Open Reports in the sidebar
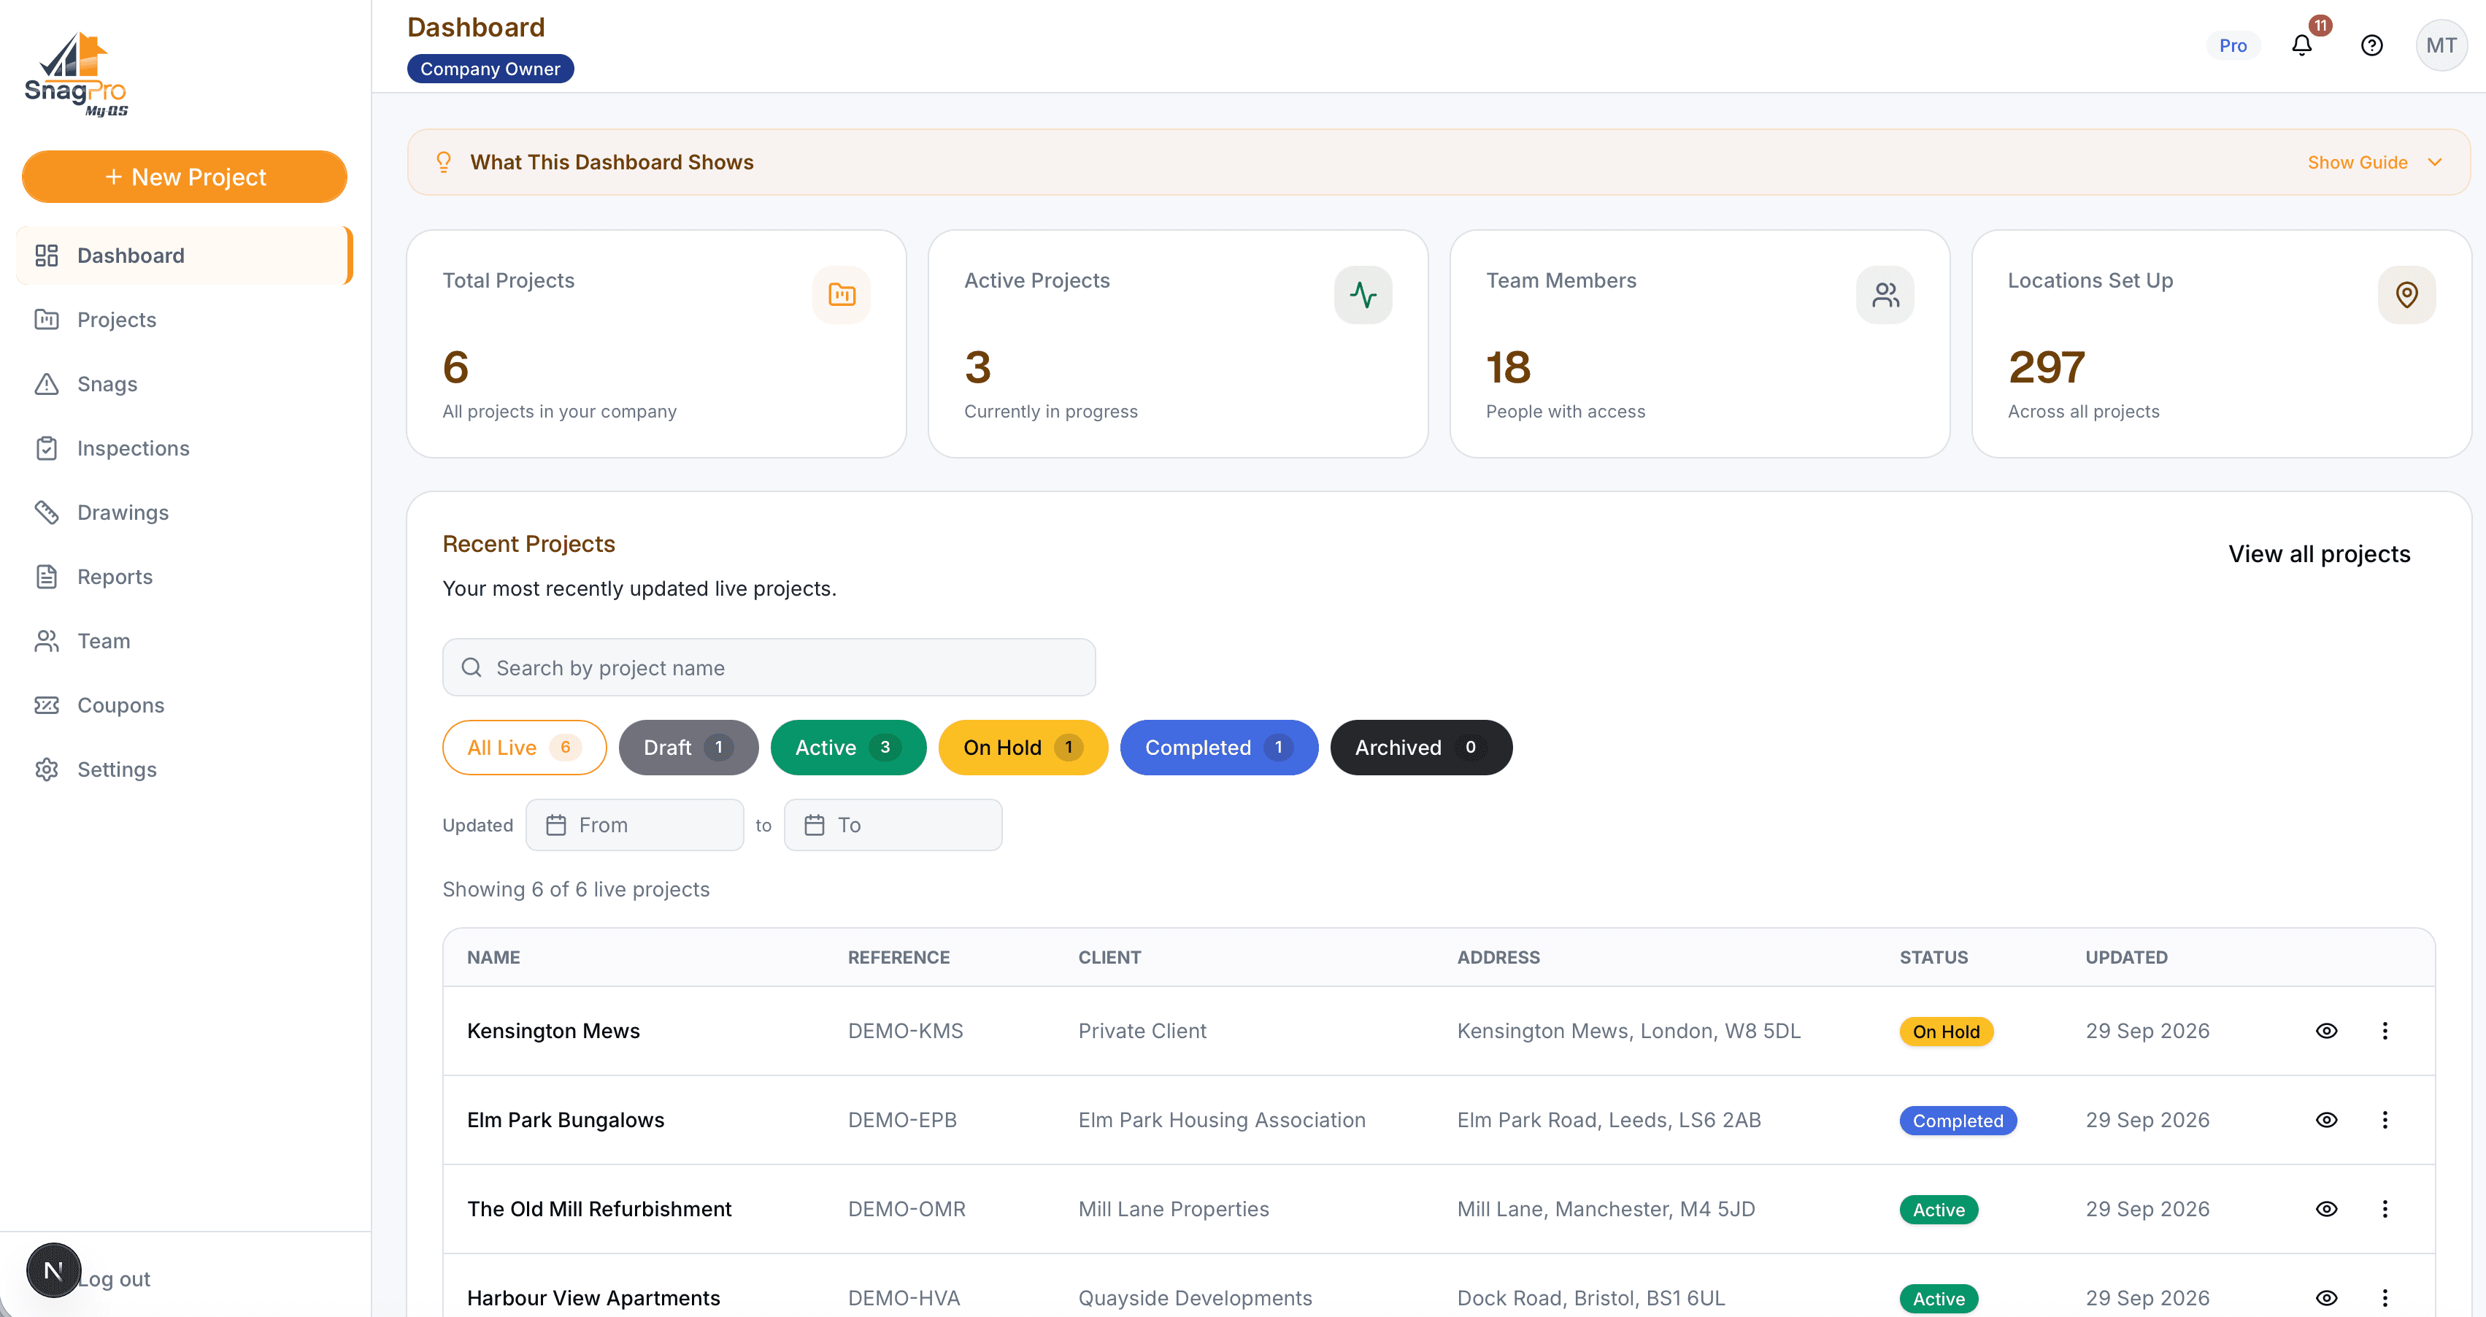 coord(183,577)
